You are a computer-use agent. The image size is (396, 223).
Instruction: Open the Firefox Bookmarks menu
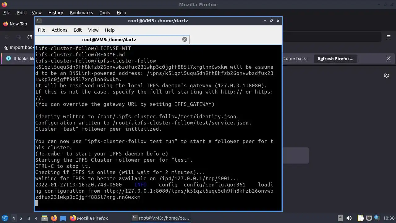tap(81, 13)
